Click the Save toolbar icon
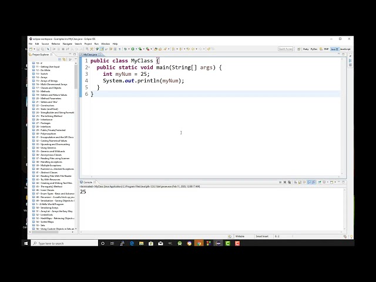The width and height of the screenshot is (376, 282). coord(38,49)
